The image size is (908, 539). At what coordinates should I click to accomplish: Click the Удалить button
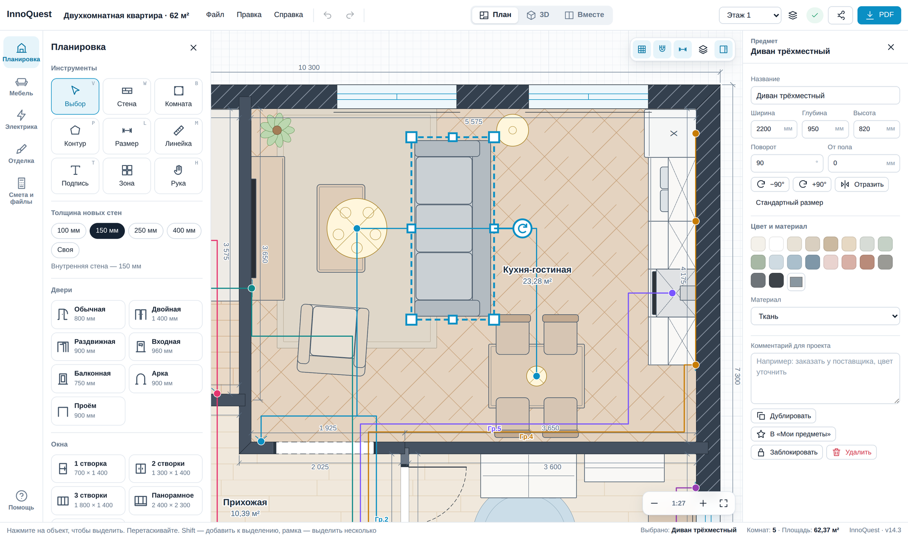coord(852,452)
